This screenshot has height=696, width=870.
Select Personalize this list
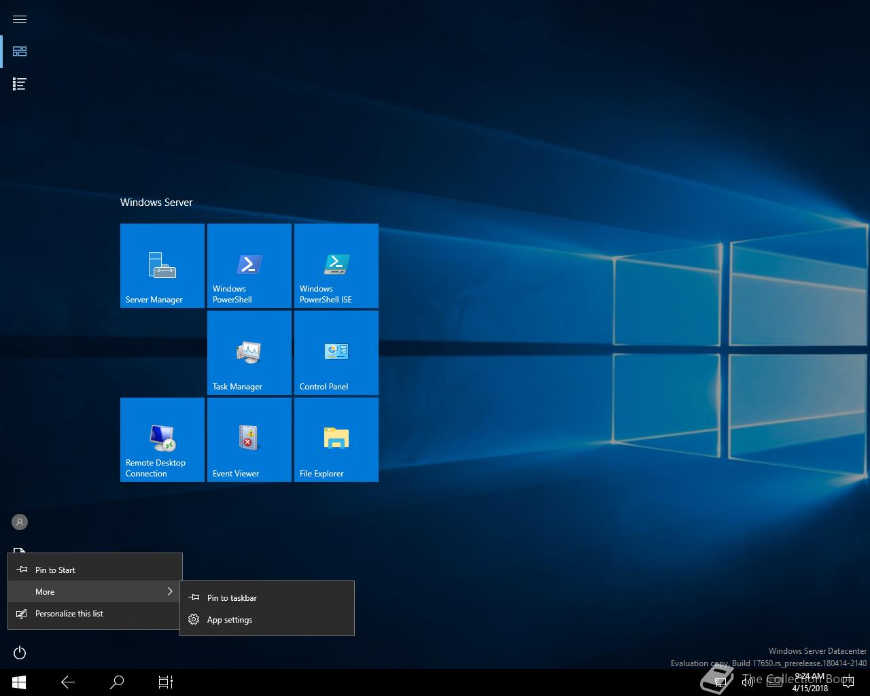click(x=95, y=613)
